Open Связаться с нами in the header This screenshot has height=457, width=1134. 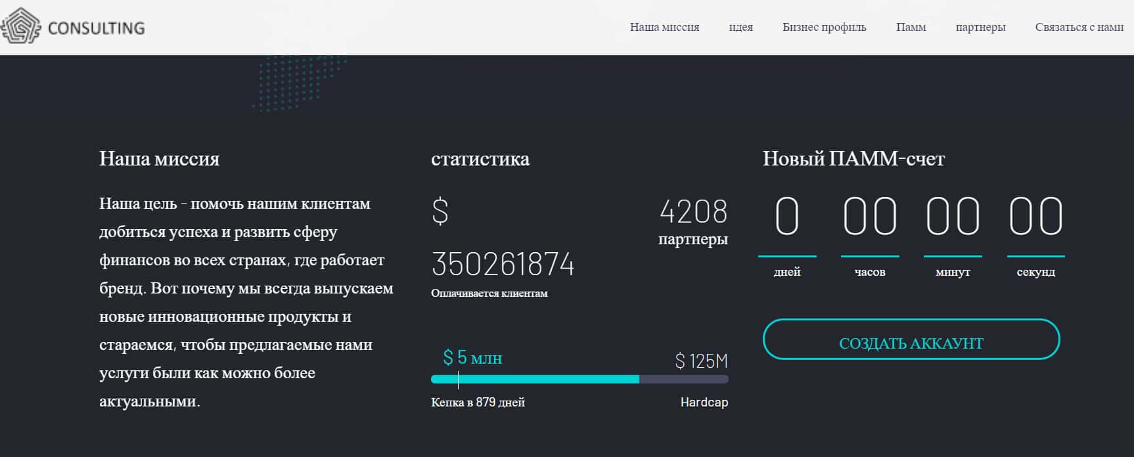click(x=1079, y=27)
